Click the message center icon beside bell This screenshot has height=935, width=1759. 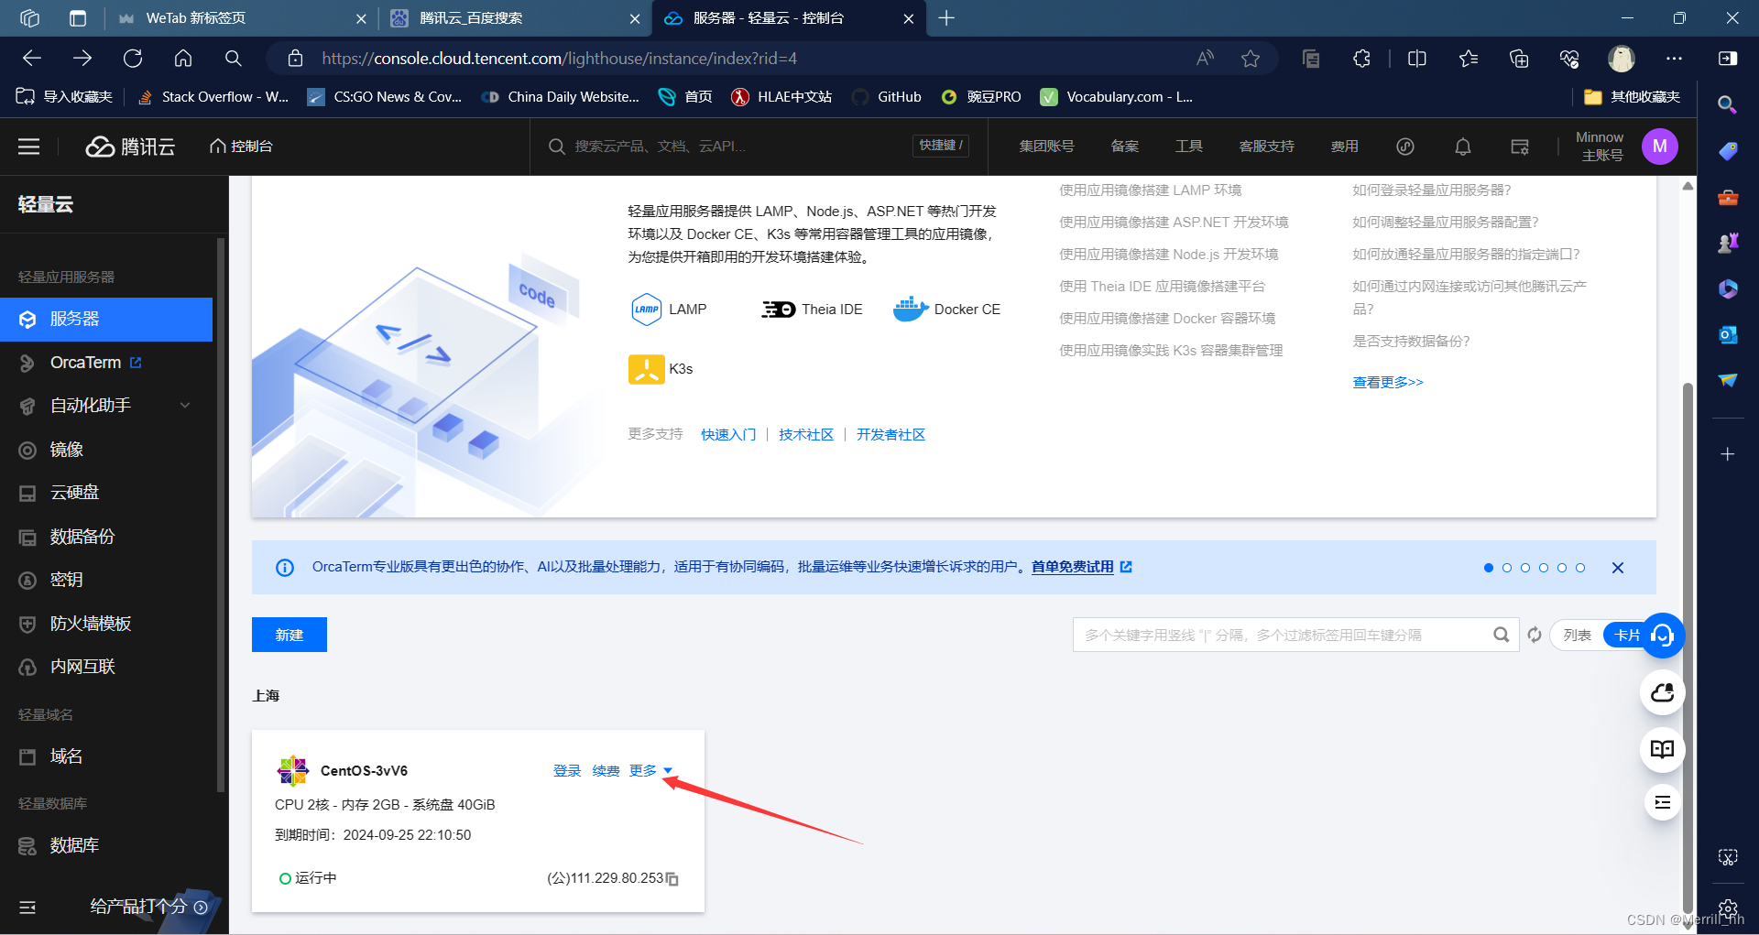pyautogui.click(x=1520, y=147)
